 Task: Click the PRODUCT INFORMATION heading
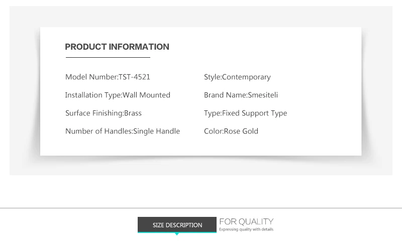point(117,47)
